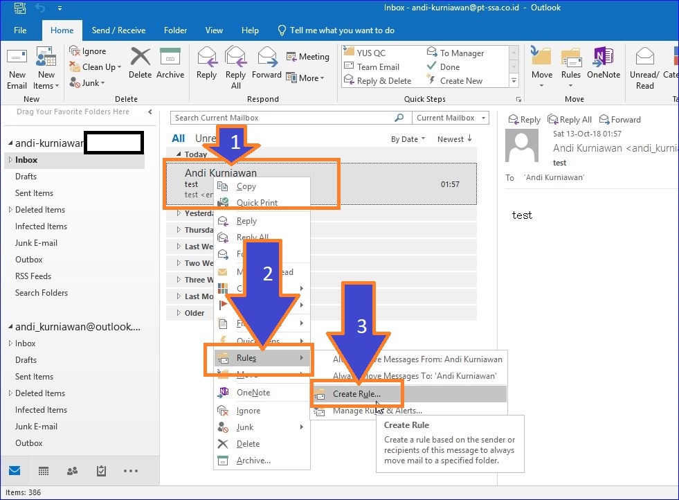679x500 pixels.
Task: Select Reply & Delete quick step
Action: tap(378, 80)
